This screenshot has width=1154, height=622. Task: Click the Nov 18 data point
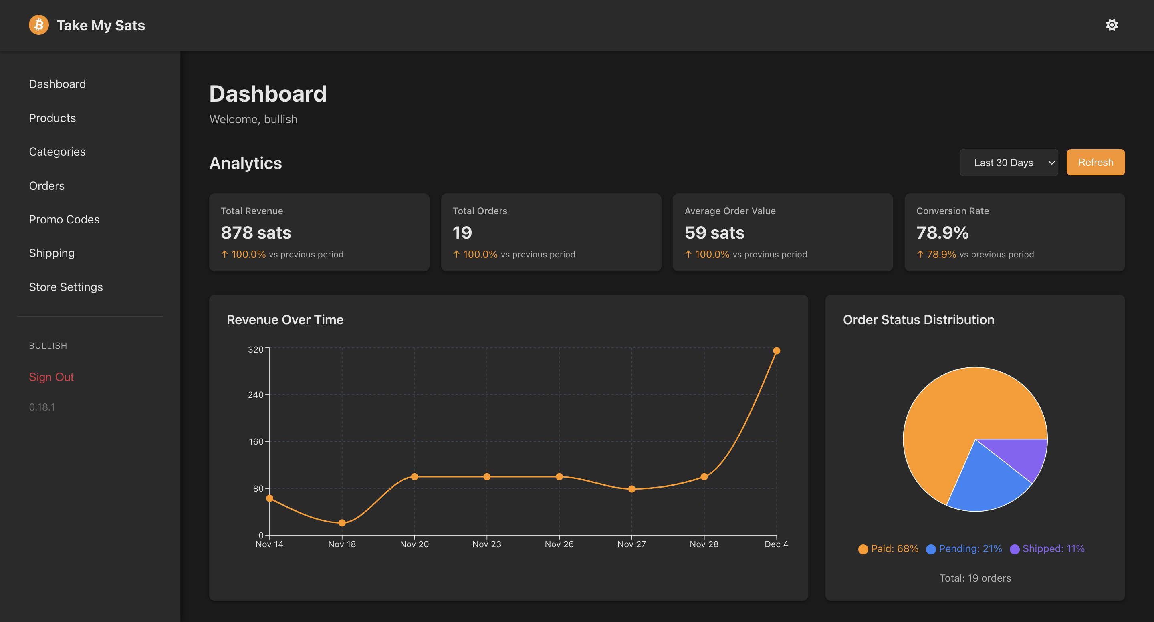pos(342,523)
